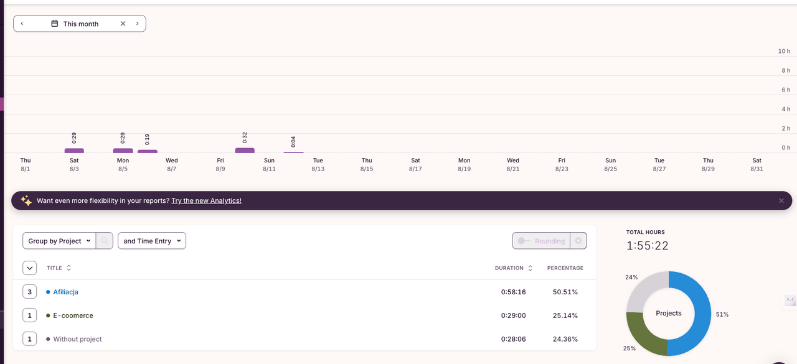Click the Thu 8/1 axis label

click(x=26, y=164)
